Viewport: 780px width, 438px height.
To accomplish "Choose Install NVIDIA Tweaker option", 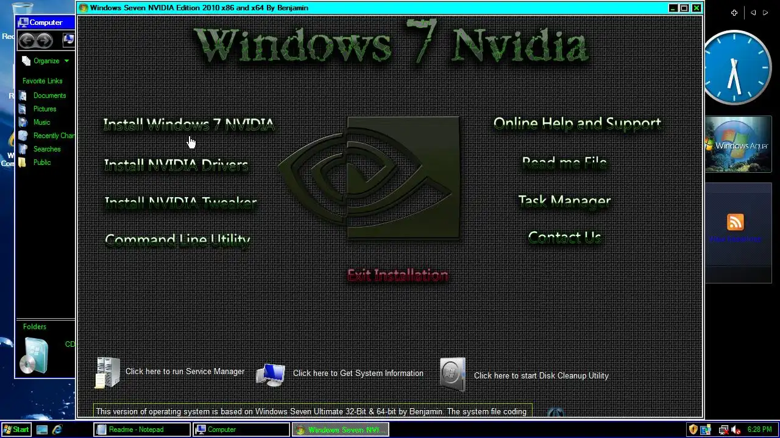I will (x=180, y=203).
